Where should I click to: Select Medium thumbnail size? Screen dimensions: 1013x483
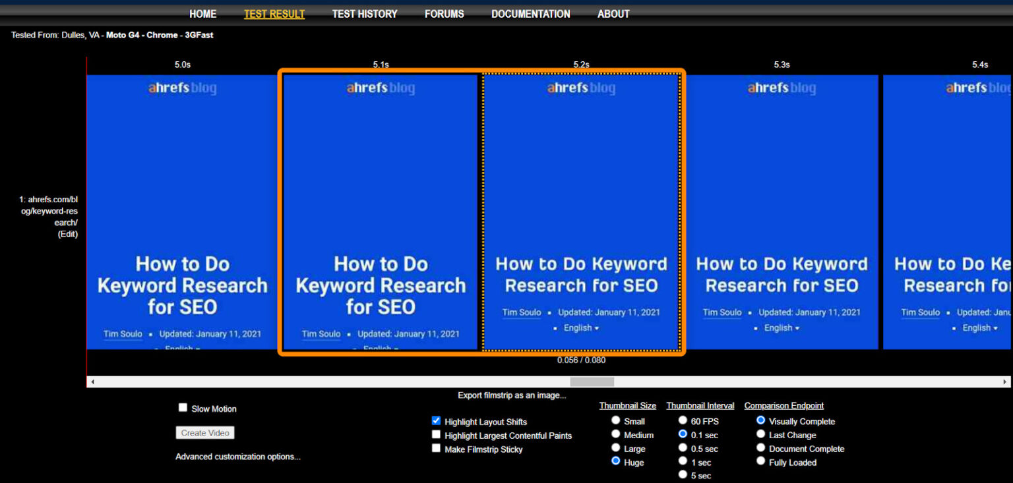click(x=616, y=434)
